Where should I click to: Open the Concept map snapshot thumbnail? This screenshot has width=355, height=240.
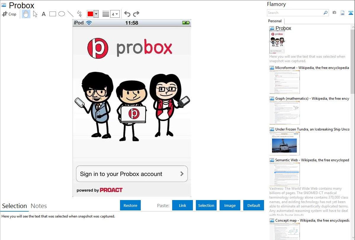pyautogui.click(x=284, y=232)
